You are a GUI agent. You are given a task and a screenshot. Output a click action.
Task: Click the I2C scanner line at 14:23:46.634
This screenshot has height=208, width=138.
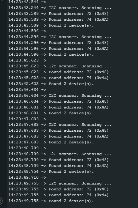pyautogui.click(x=60, y=96)
